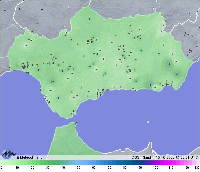Click legend scale value 30
200x172 pixels.
point(48,167)
